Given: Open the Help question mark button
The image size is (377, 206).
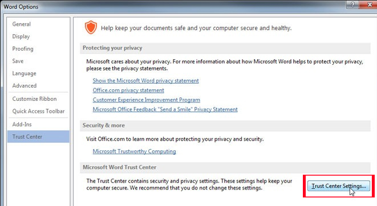Looking at the screenshot, I should click(x=352, y=5).
